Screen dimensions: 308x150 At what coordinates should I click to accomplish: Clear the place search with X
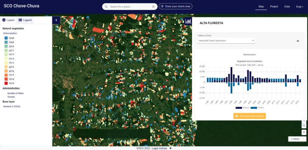click(153, 7)
